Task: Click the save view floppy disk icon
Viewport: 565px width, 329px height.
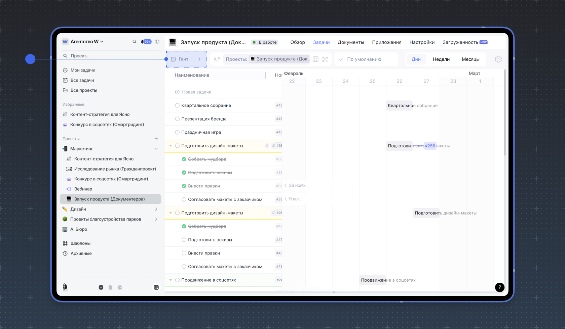Action: [x=315, y=59]
